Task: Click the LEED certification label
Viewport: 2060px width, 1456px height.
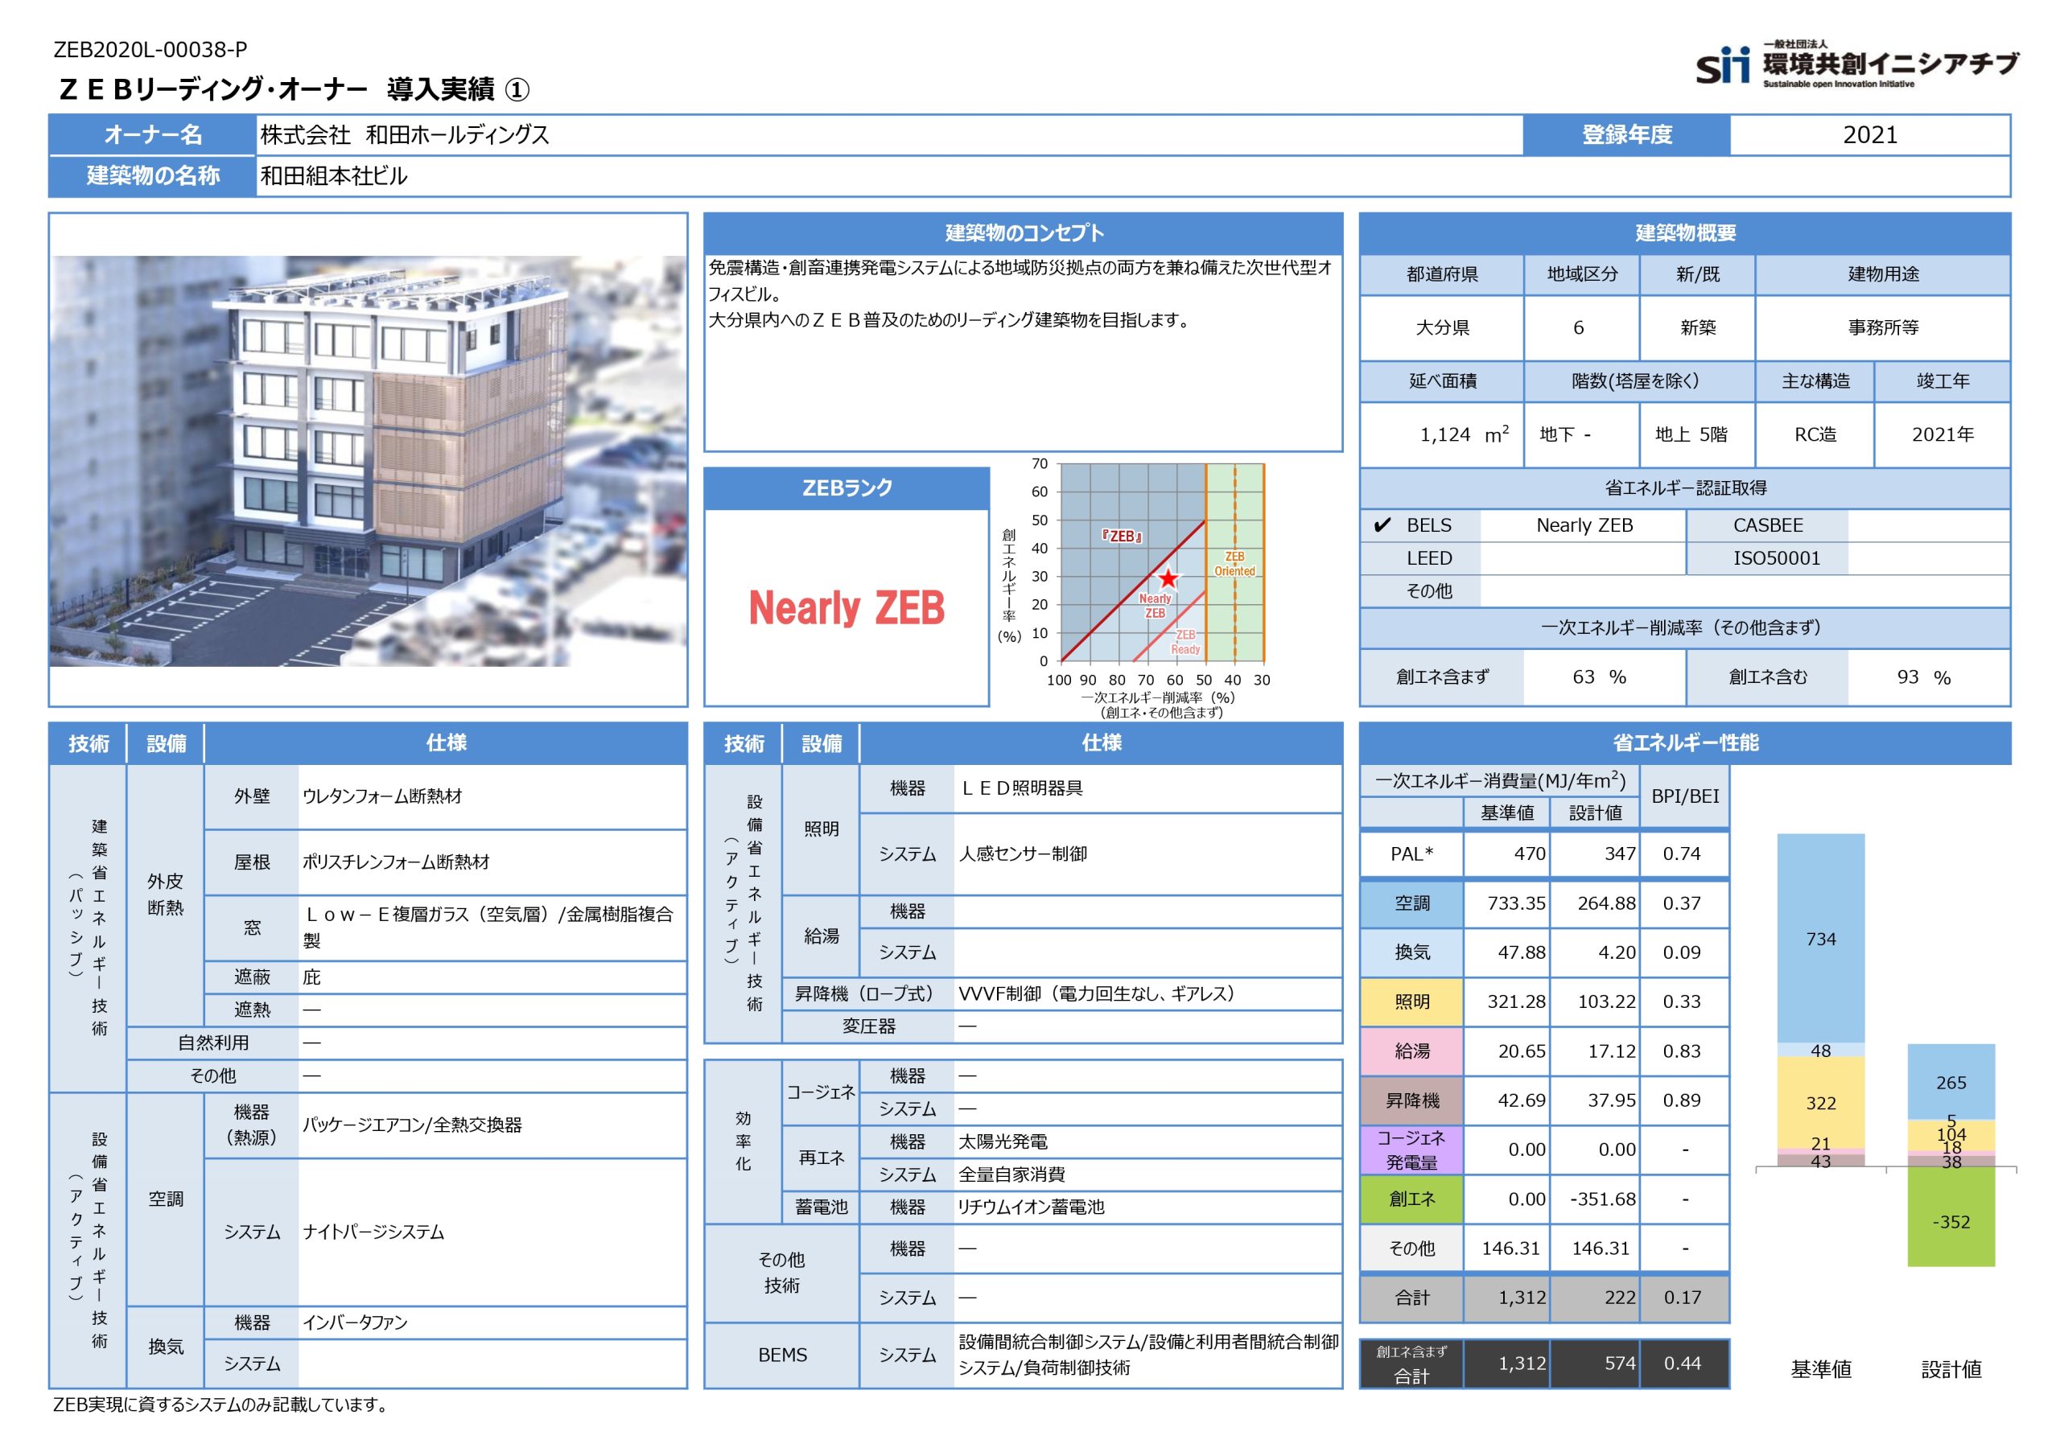Action: [x=1428, y=558]
